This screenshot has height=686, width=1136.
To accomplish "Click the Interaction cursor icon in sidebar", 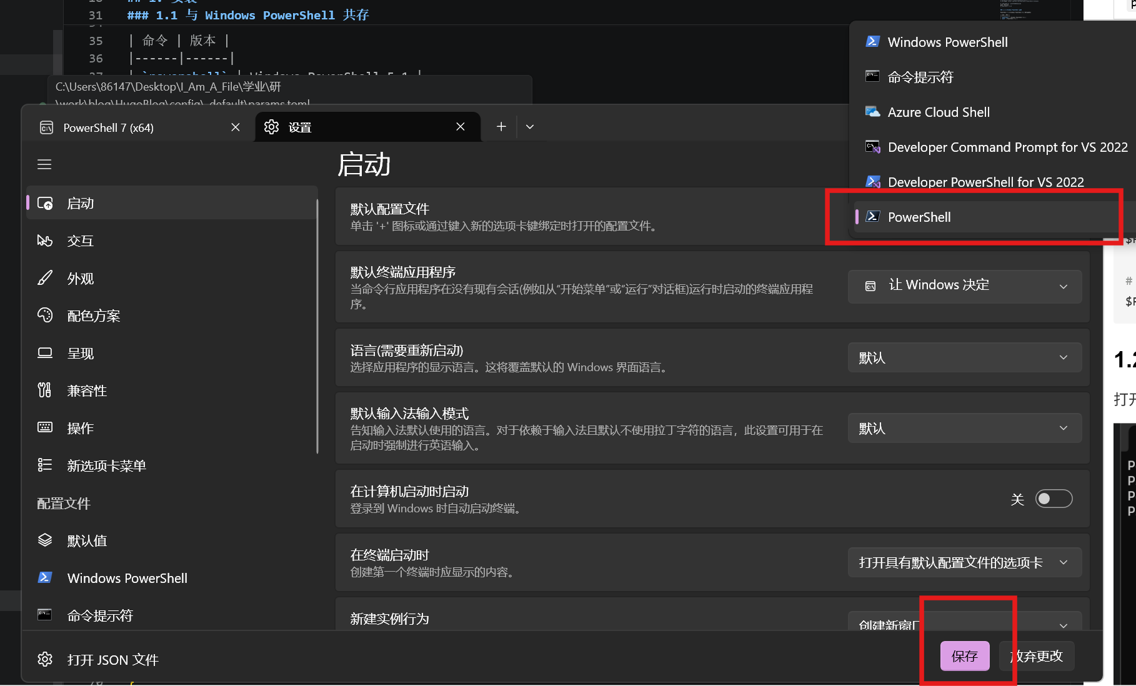I will coord(45,241).
